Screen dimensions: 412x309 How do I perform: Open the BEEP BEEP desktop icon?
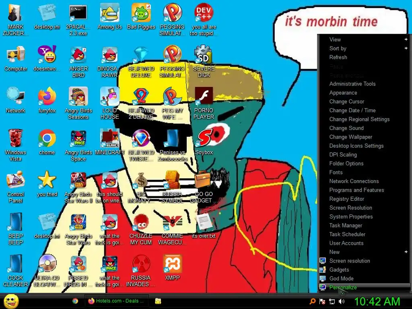[x=16, y=229]
